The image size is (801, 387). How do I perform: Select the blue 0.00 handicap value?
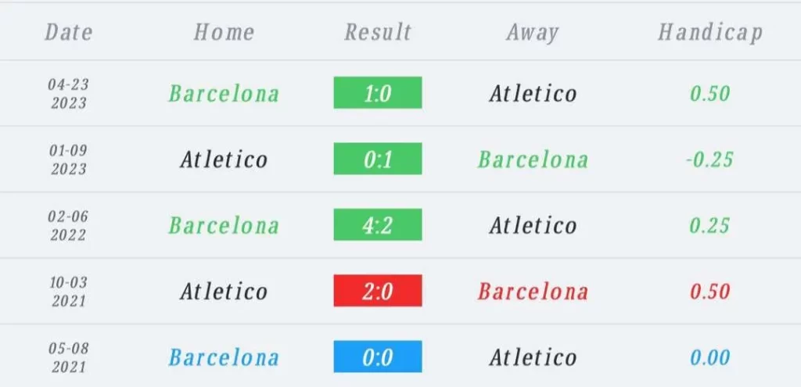pos(710,357)
